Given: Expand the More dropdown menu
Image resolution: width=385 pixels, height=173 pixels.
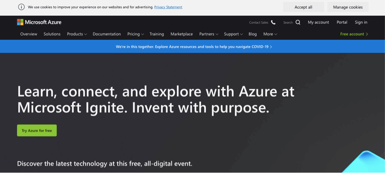Looking at the screenshot, I should tap(270, 34).
